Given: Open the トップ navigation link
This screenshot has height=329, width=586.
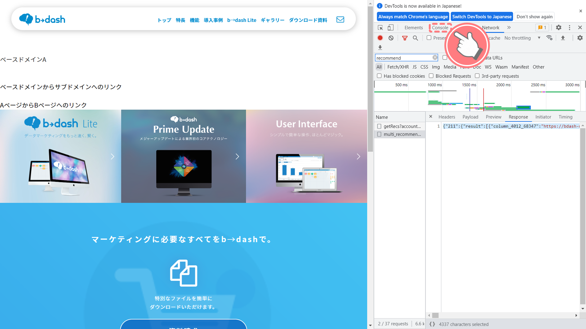Looking at the screenshot, I should coord(164,20).
